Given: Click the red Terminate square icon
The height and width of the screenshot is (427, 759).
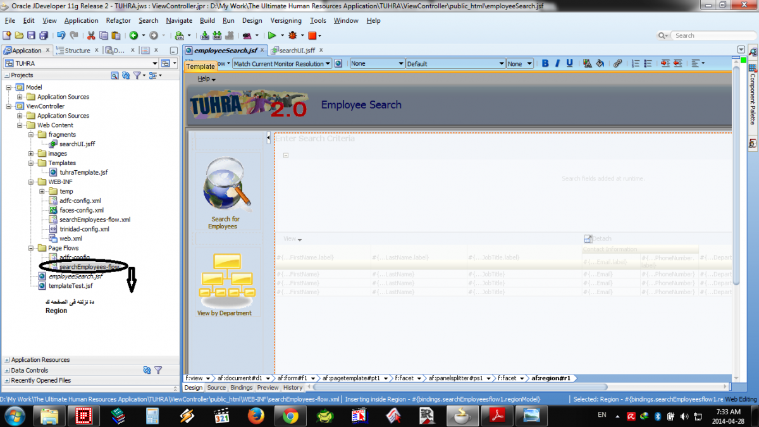Looking at the screenshot, I should [x=312, y=35].
